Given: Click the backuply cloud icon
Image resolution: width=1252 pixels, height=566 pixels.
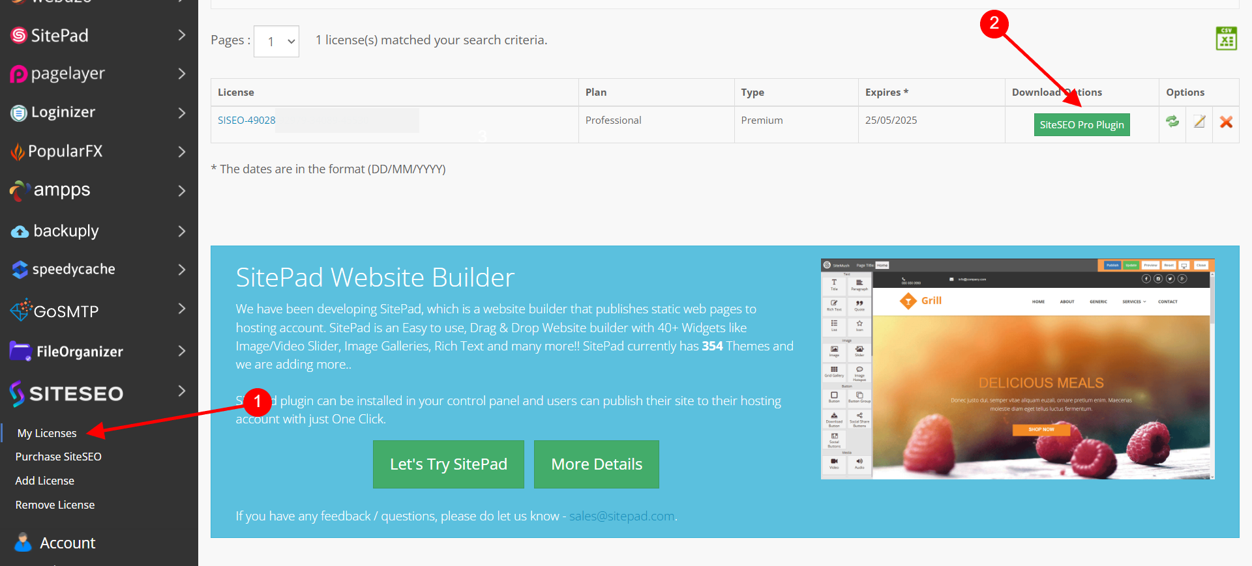Looking at the screenshot, I should pos(20,231).
